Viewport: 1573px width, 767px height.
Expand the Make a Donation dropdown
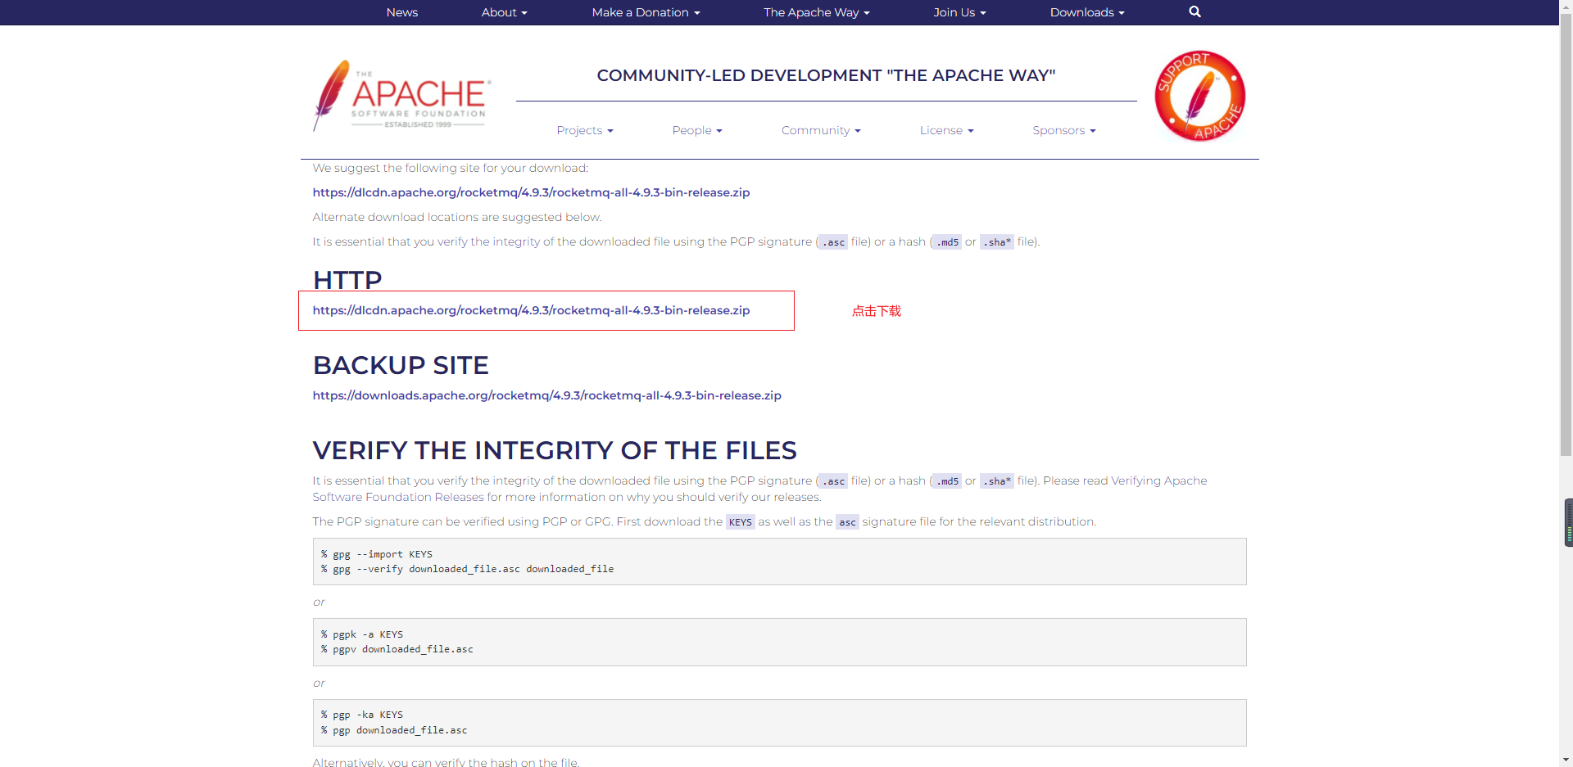(646, 12)
